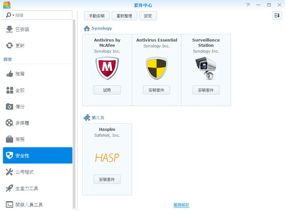Click the McAfee red shield icon
Screen dimensions: 285x211
click(107, 68)
